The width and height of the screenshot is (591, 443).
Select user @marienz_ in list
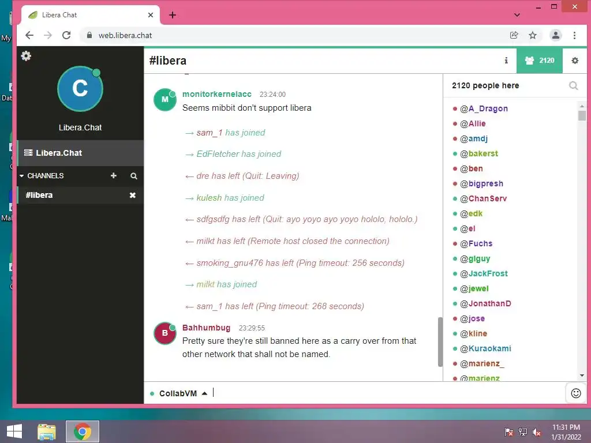(482, 363)
